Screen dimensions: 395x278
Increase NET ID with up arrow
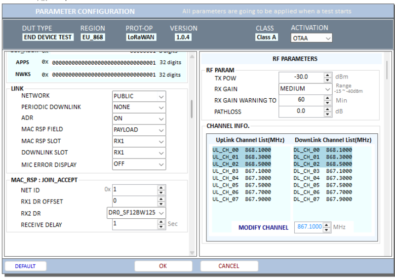click(161, 187)
